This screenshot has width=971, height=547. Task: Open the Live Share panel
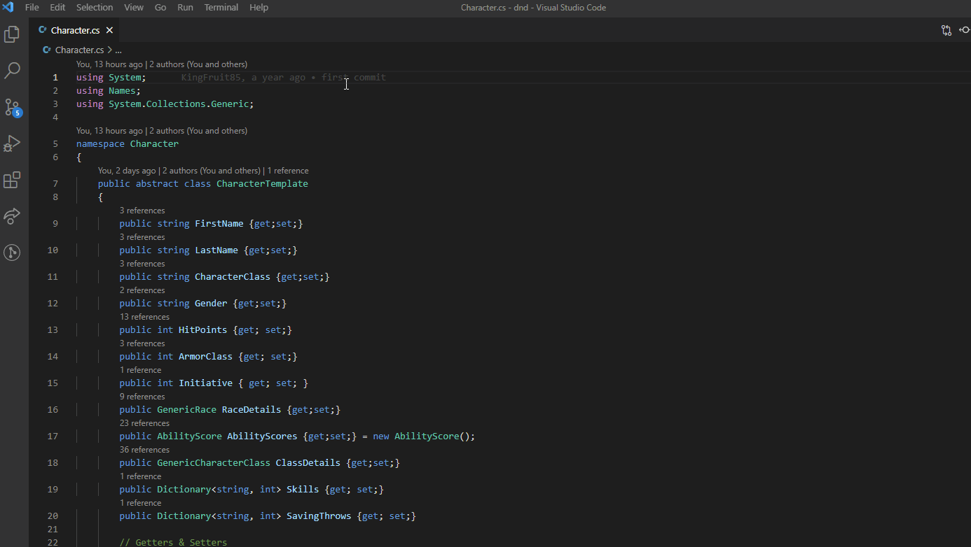12,216
